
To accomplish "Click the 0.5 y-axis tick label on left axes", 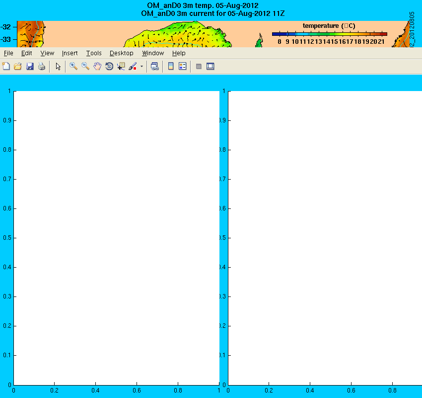I will (x=7, y=238).
